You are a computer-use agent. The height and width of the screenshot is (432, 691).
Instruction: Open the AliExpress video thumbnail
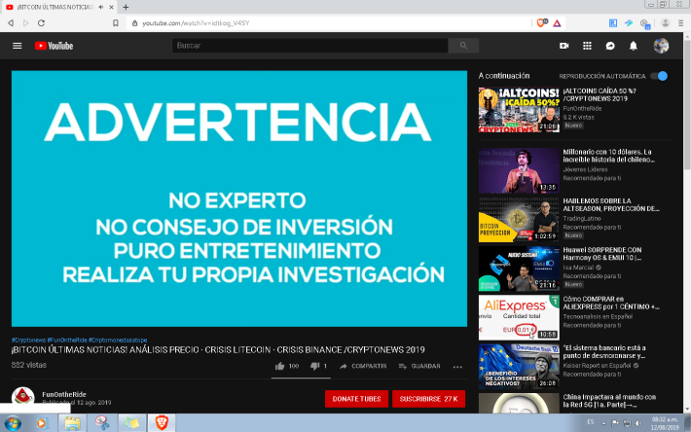[x=519, y=317]
